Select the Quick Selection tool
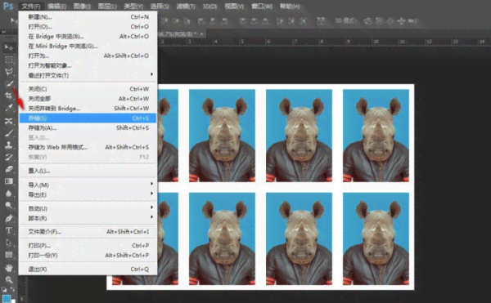This screenshot has height=303, width=491. click(8, 84)
